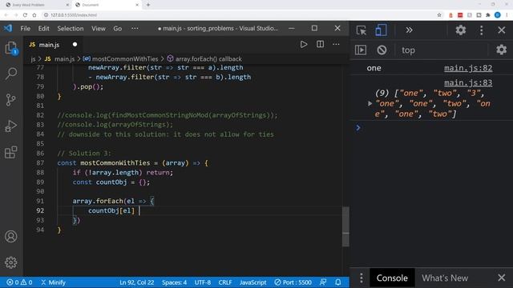This screenshot has width=513, height=288.
Task: Open editor More Actions ellipsis
Action: (336, 45)
